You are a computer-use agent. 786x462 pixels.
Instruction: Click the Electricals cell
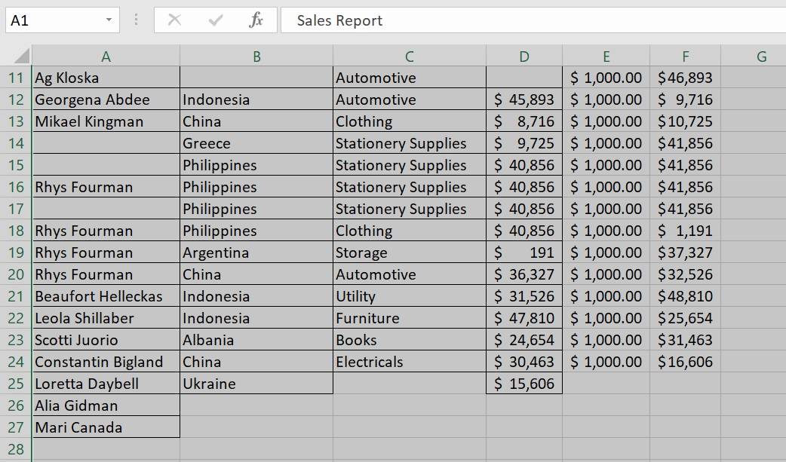tap(409, 362)
